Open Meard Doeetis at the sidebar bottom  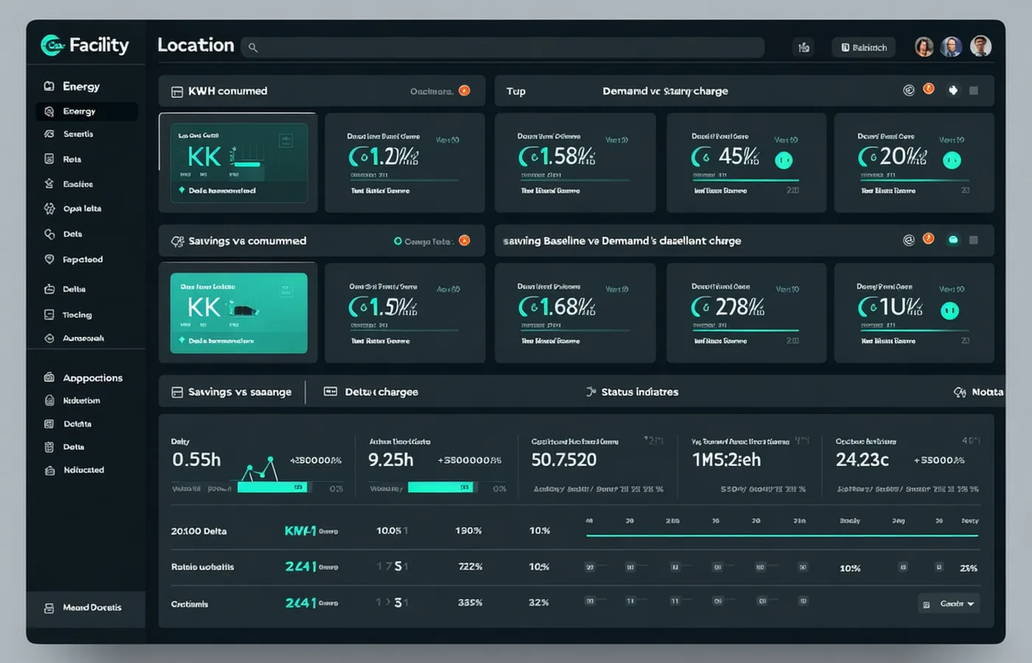point(86,608)
